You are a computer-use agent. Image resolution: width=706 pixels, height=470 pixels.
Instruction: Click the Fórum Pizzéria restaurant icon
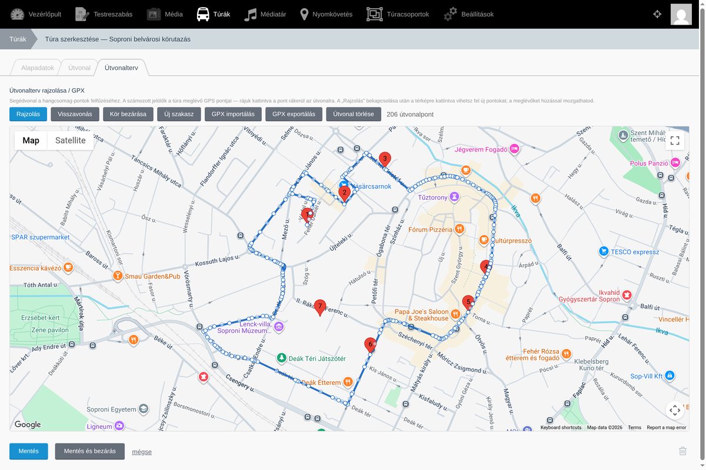point(459,229)
